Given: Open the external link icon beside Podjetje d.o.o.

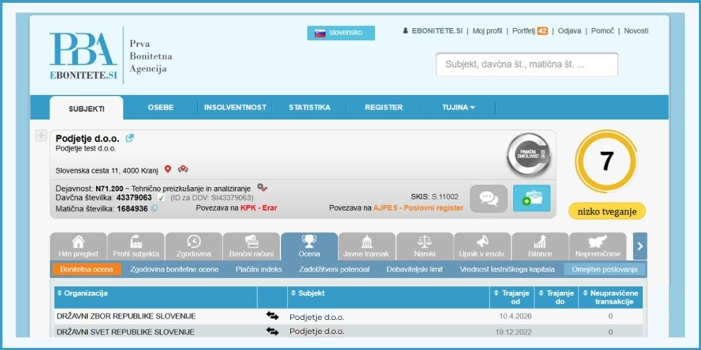Looking at the screenshot, I should 130,138.
